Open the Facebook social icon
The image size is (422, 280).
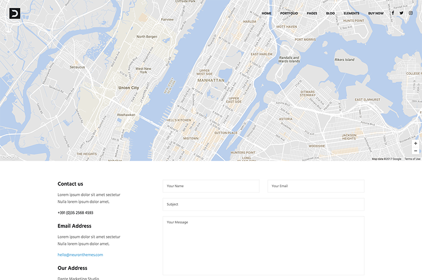coord(393,13)
